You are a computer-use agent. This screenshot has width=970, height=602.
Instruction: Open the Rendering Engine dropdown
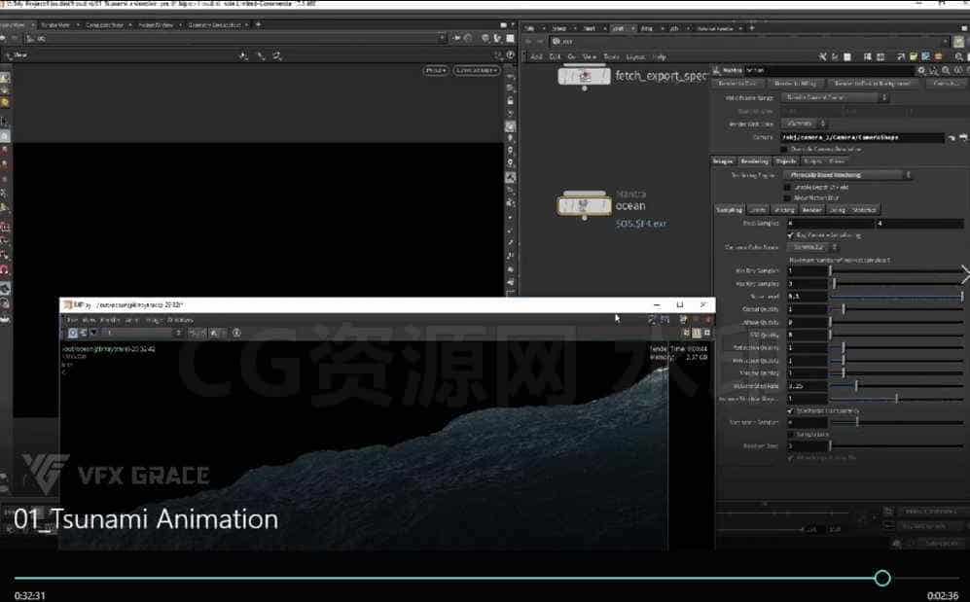click(848, 175)
